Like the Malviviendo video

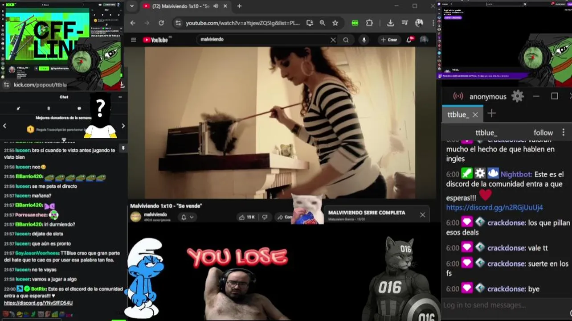246,217
